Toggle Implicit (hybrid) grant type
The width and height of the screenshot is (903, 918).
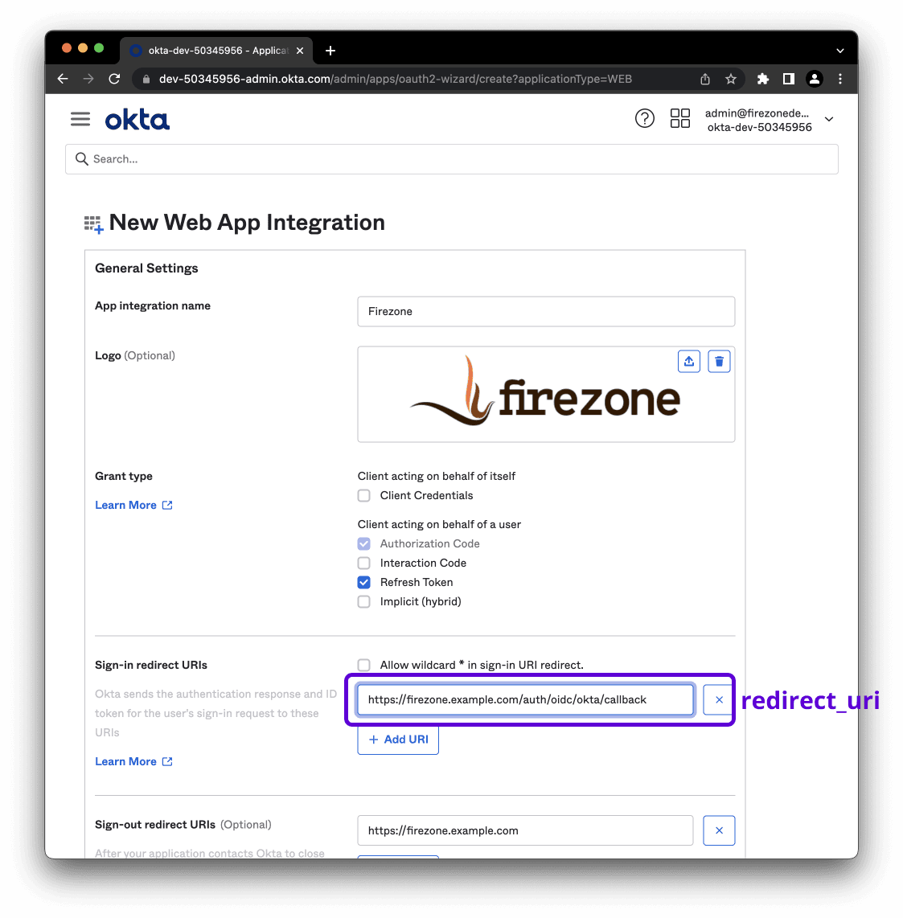click(364, 602)
